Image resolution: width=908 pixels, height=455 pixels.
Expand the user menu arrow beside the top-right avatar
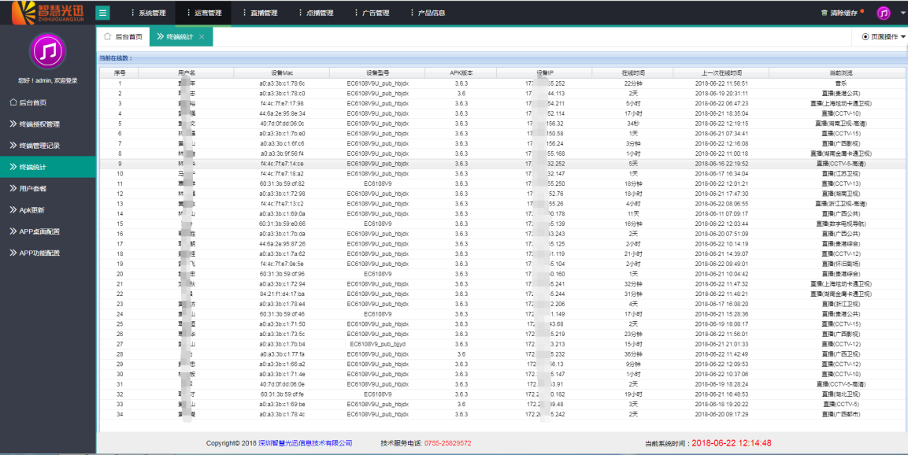[902, 13]
